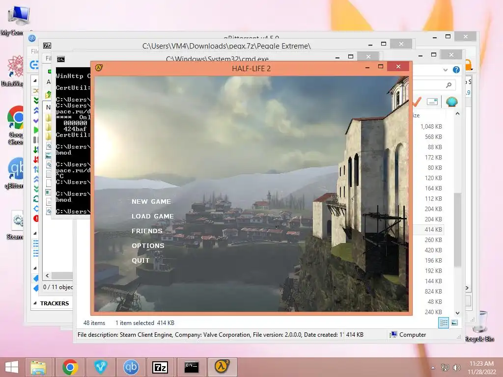Select the 568 KB file size row
This screenshot has width=503, height=377.
click(433, 137)
